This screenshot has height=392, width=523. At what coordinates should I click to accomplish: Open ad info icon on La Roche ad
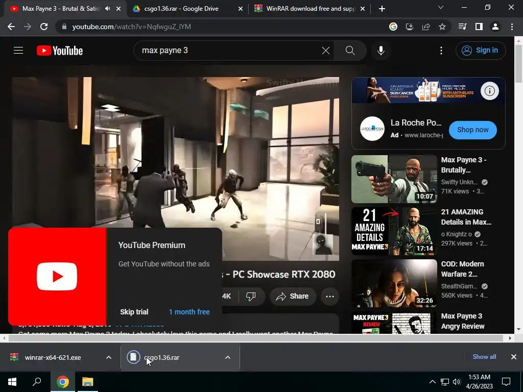tap(490, 91)
